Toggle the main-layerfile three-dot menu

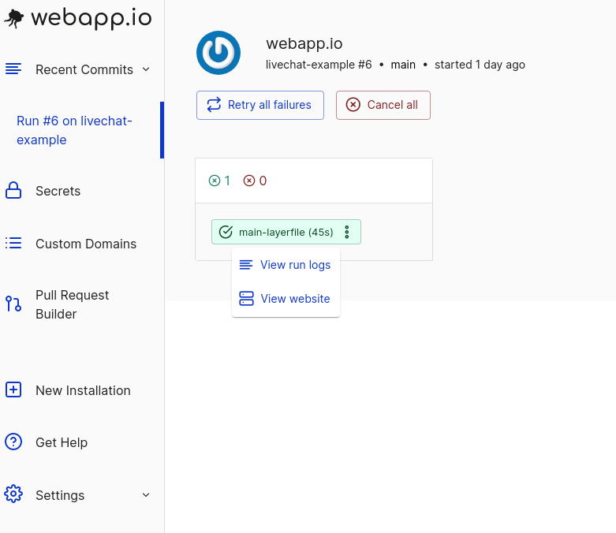(x=347, y=232)
